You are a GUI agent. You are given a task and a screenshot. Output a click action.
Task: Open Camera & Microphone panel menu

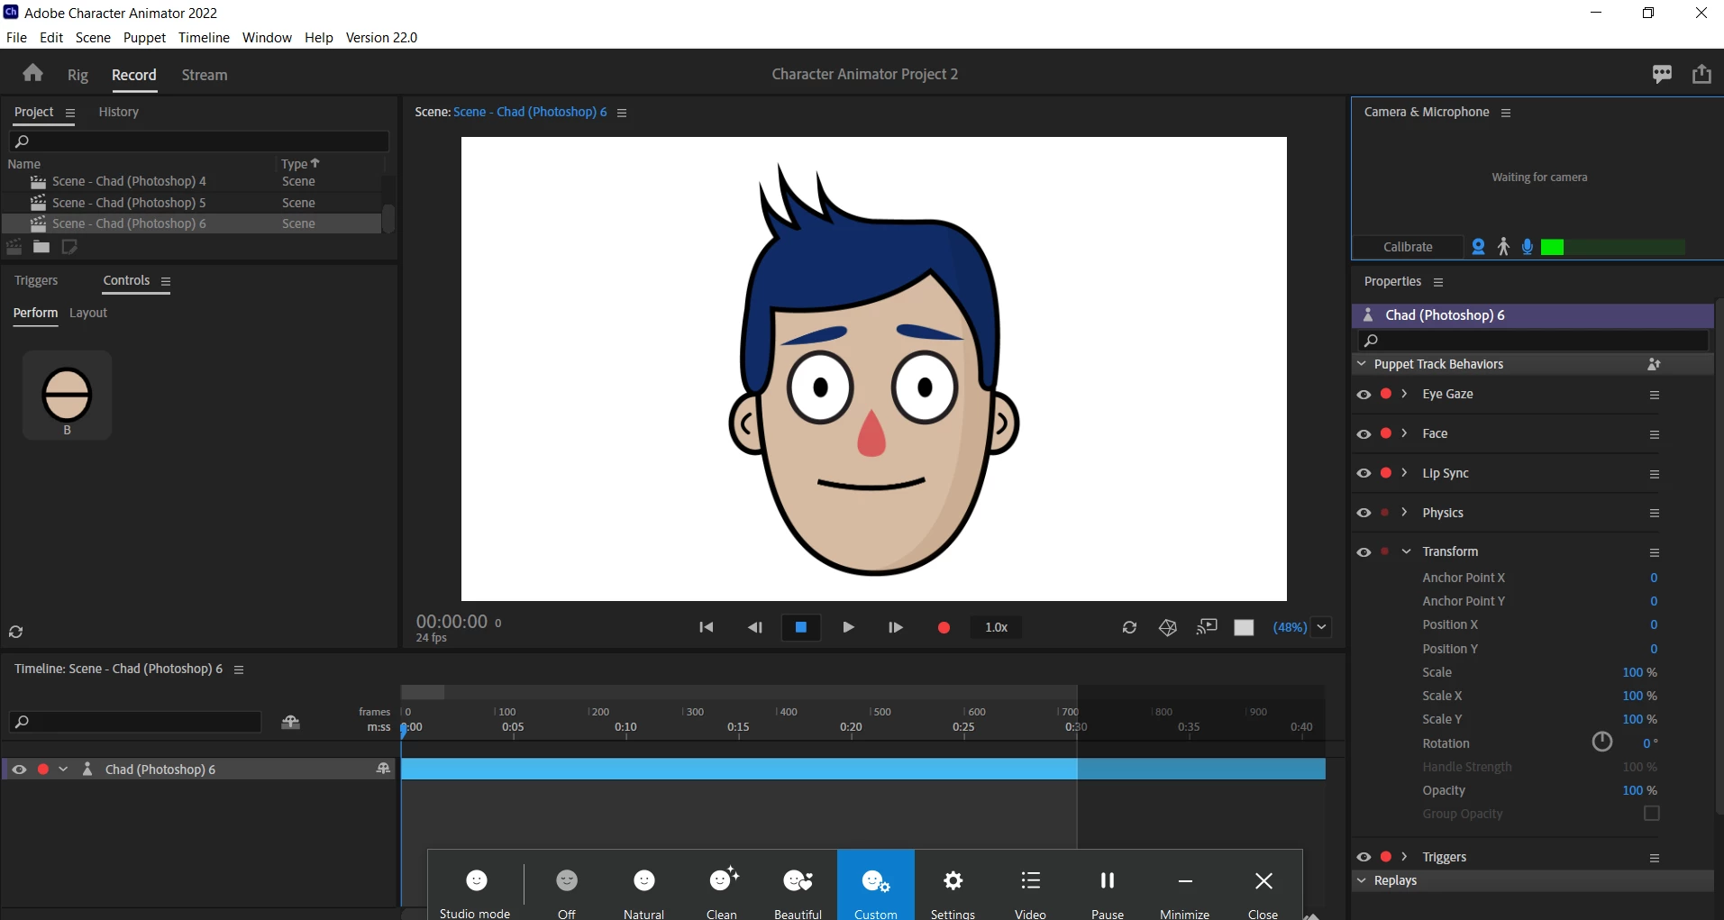coord(1506,113)
